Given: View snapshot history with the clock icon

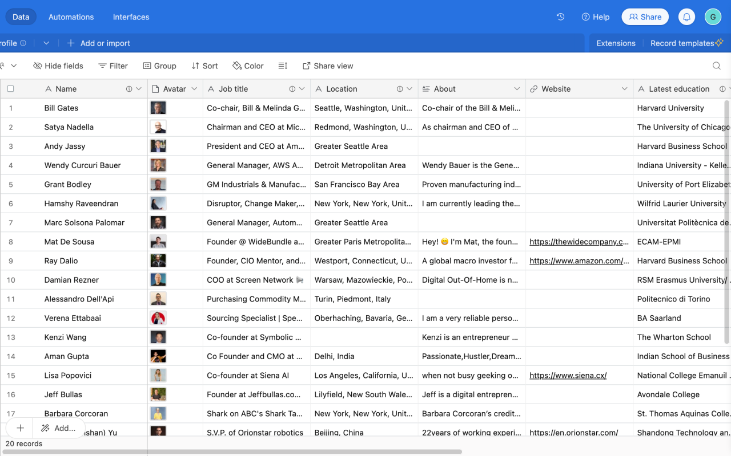Looking at the screenshot, I should pos(560,17).
